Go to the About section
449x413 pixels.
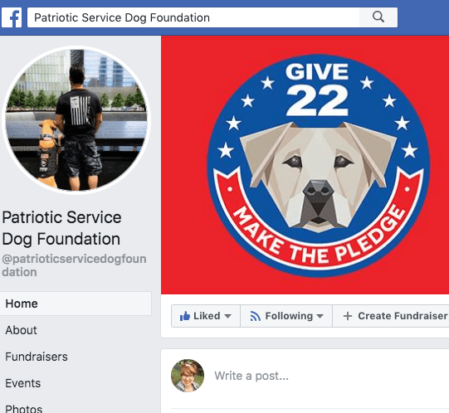point(22,330)
